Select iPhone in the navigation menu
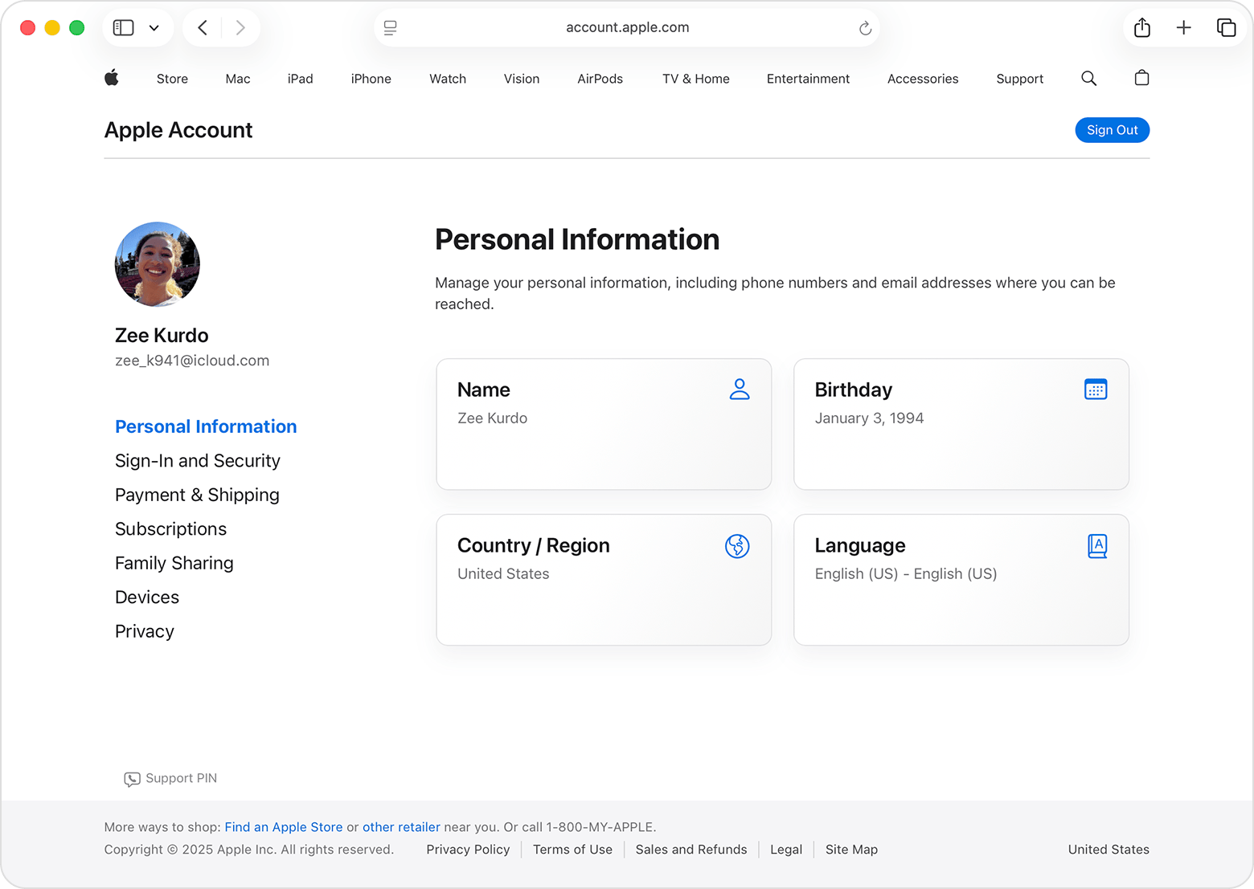The width and height of the screenshot is (1254, 889). point(371,78)
